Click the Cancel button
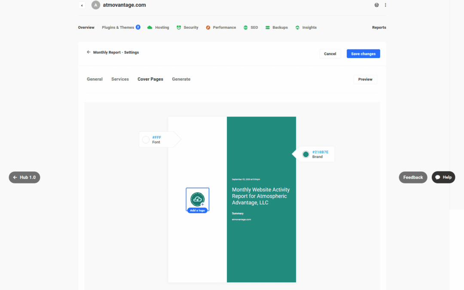Image resolution: width=464 pixels, height=290 pixels. point(330,54)
